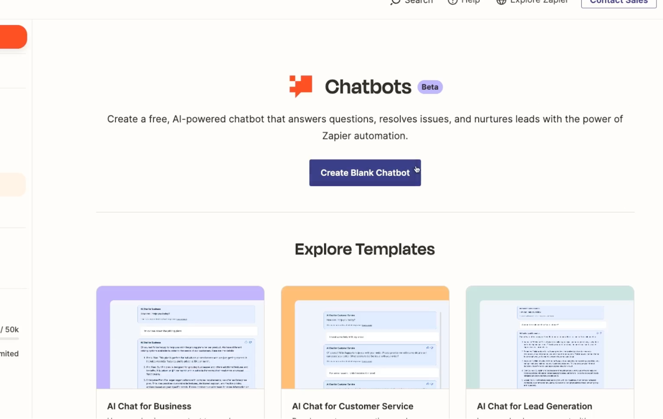Click the AI Chat for Business title
Image resolution: width=663 pixels, height=419 pixels.
(x=149, y=406)
